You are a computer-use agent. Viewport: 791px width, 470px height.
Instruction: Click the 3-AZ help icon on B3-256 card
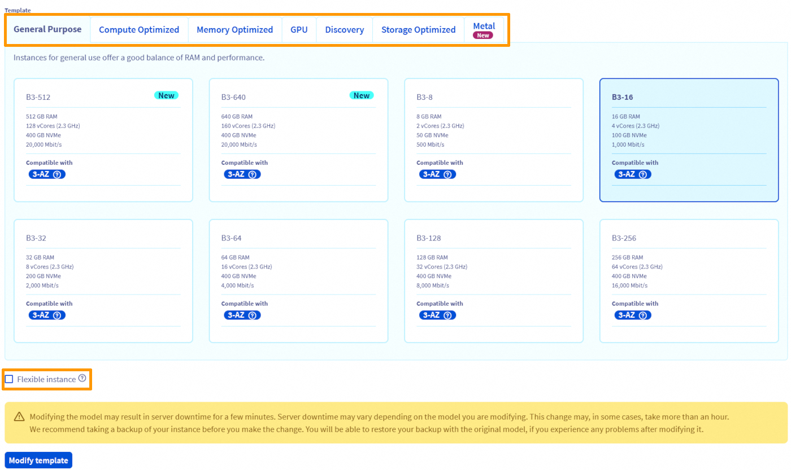pos(643,315)
